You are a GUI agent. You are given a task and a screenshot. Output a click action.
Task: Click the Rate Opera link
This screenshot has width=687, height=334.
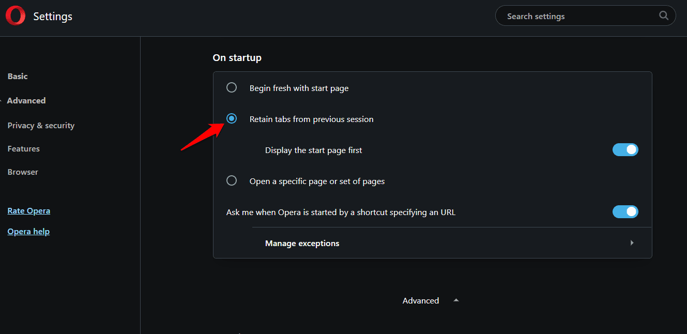[28, 210]
